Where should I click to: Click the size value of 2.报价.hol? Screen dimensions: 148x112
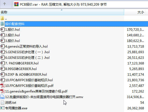pos(135,35)
